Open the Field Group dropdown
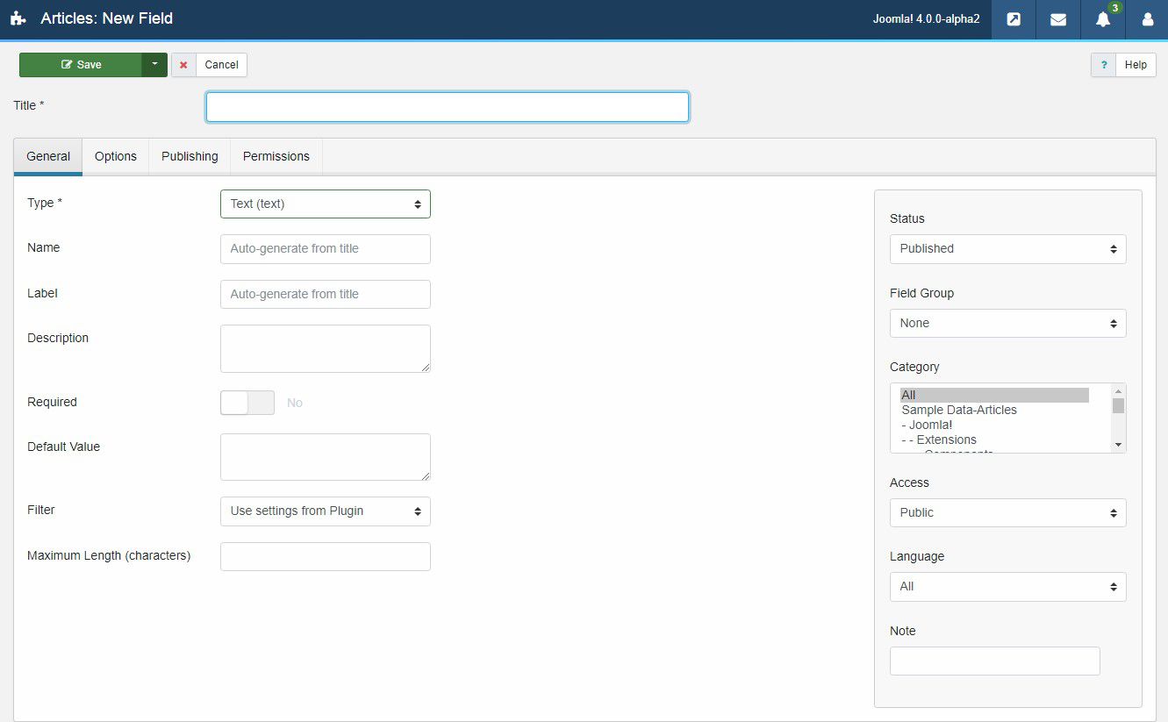The height and width of the screenshot is (722, 1168). click(x=1008, y=323)
